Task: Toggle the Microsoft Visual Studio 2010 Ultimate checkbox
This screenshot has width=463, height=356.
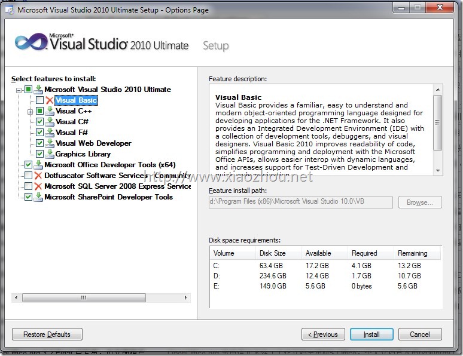Action: 28,90
